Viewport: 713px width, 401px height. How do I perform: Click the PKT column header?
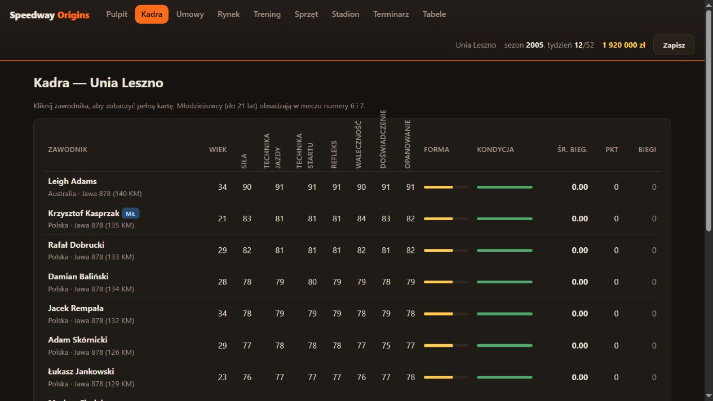click(x=612, y=149)
